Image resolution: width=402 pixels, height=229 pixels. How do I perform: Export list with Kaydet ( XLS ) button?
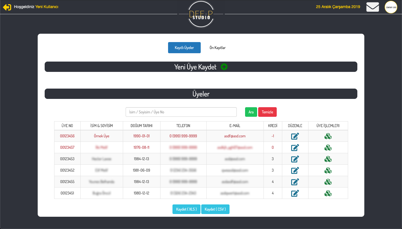click(x=186, y=209)
